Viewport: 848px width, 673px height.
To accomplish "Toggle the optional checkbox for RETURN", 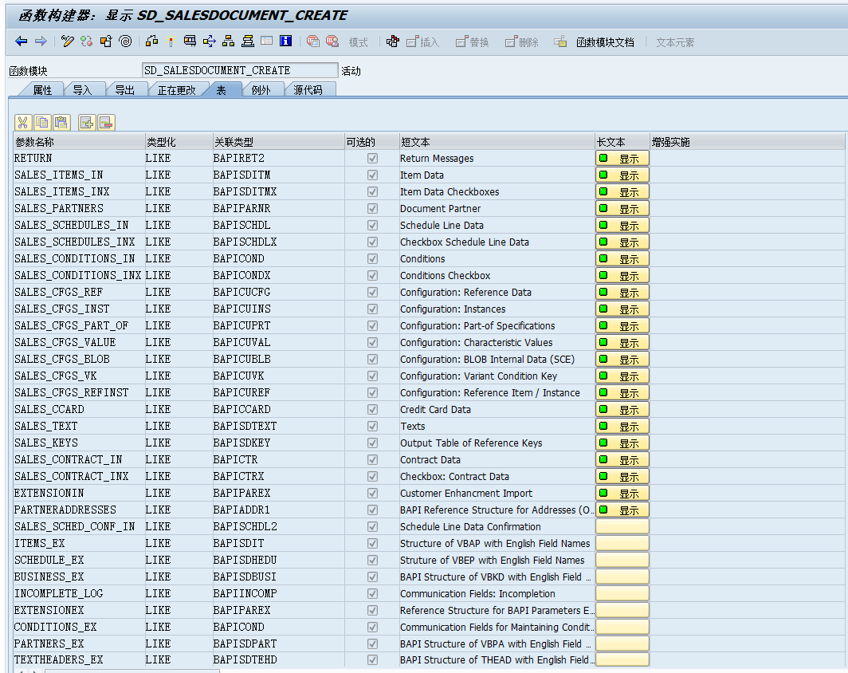I will pyautogui.click(x=371, y=158).
